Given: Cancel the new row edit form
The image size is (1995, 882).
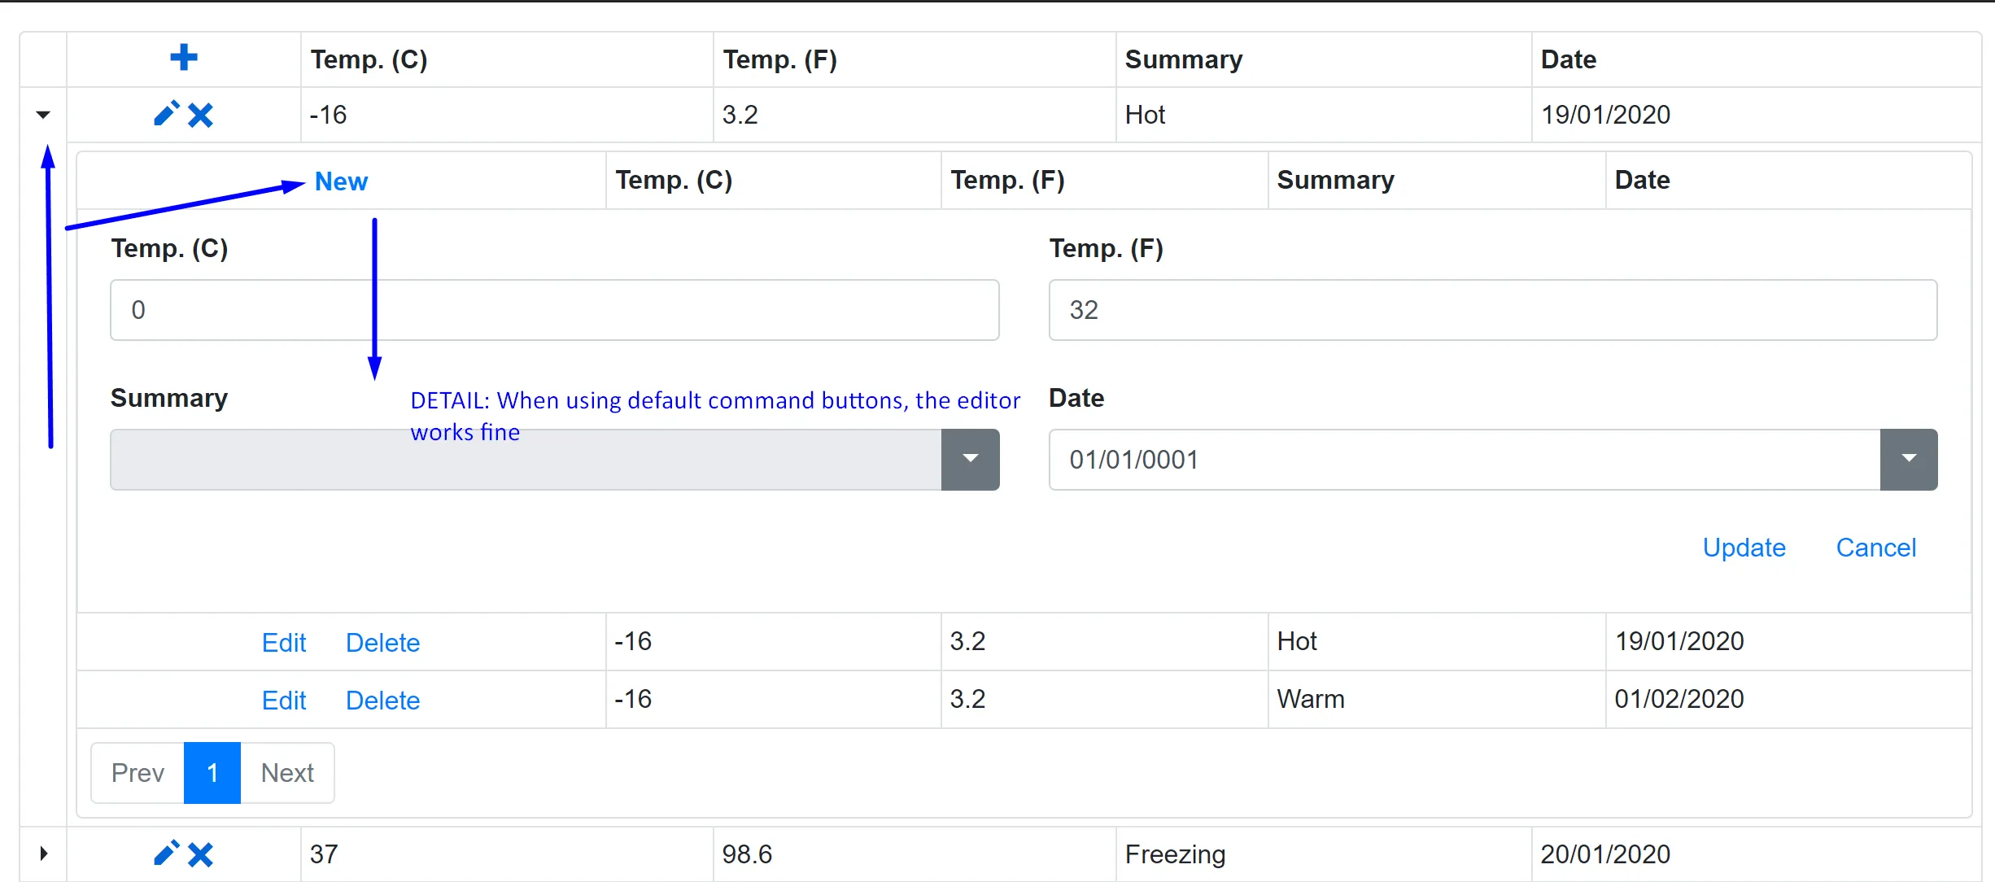Looking at the screenshot, I should click(1875, 548).
